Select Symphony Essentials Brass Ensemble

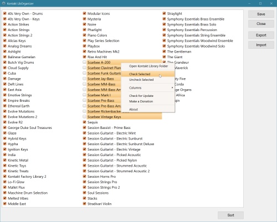click(x=196, y=19)
